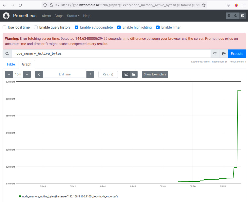Screen dimensions: 248x202
Task: Click the format expression icon
Action: [x=215, y=54]
